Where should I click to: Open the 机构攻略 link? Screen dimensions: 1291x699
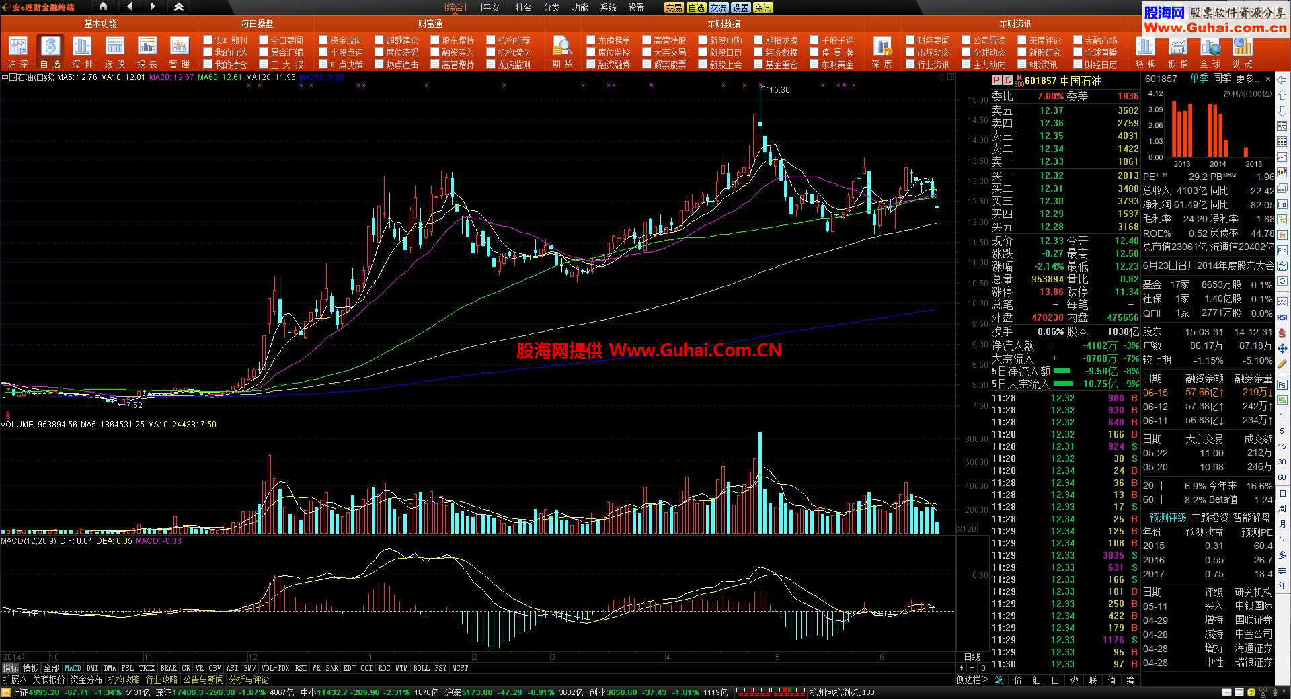click(124, 680)
